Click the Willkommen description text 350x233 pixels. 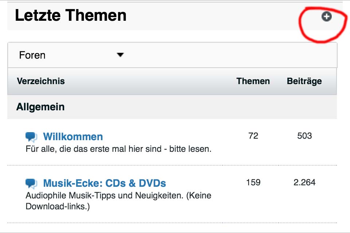pos(118,149)
